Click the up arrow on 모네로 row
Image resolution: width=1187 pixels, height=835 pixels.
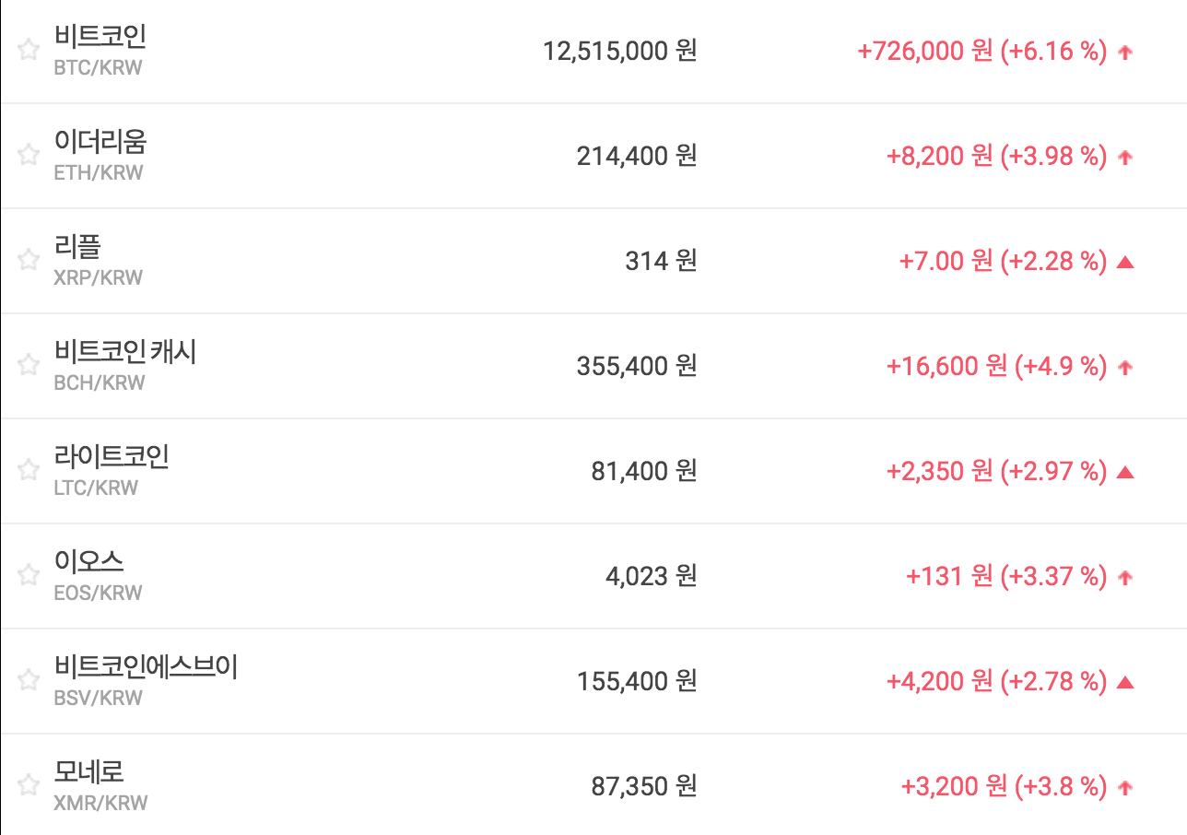click(1124, 788)
